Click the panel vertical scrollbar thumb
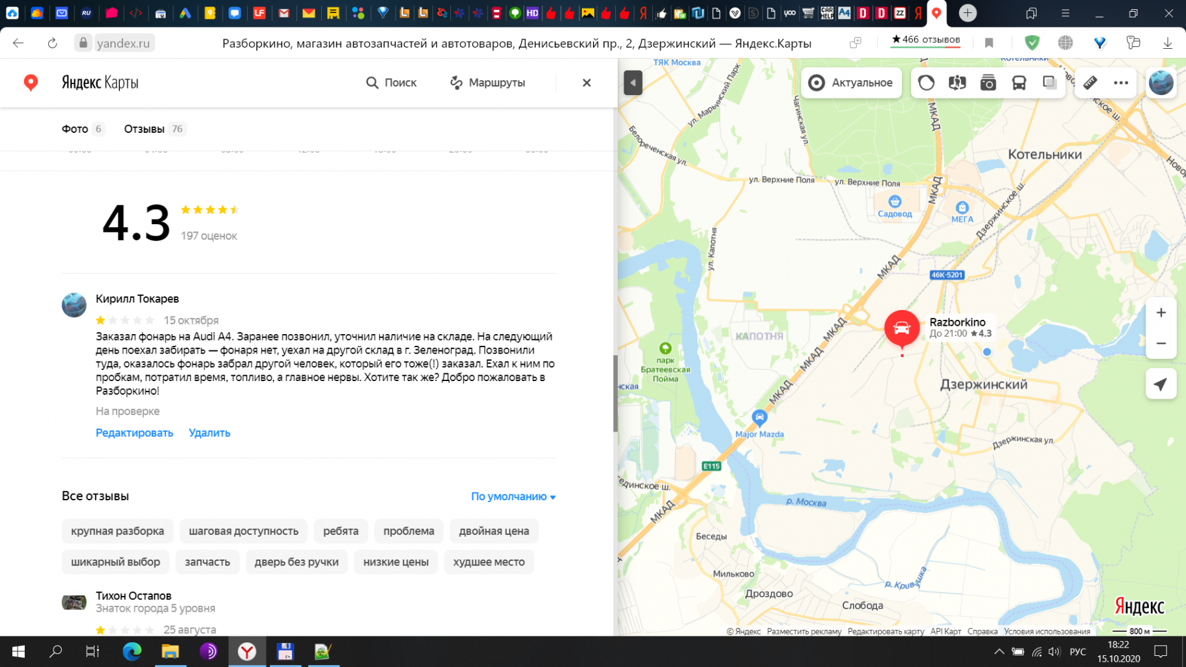Screen dimensions: 1186x667 click(615, 394)
